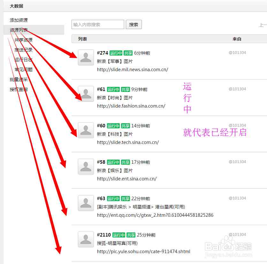Click @101304 author on row #58
The height and width of the screenshot is (264, 267).
(x=237, y=162)
